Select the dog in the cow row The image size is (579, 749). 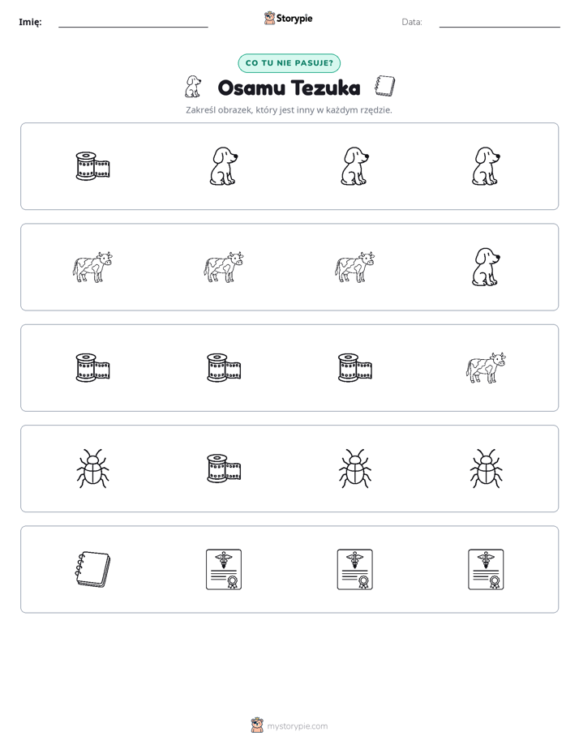[486, 267]
